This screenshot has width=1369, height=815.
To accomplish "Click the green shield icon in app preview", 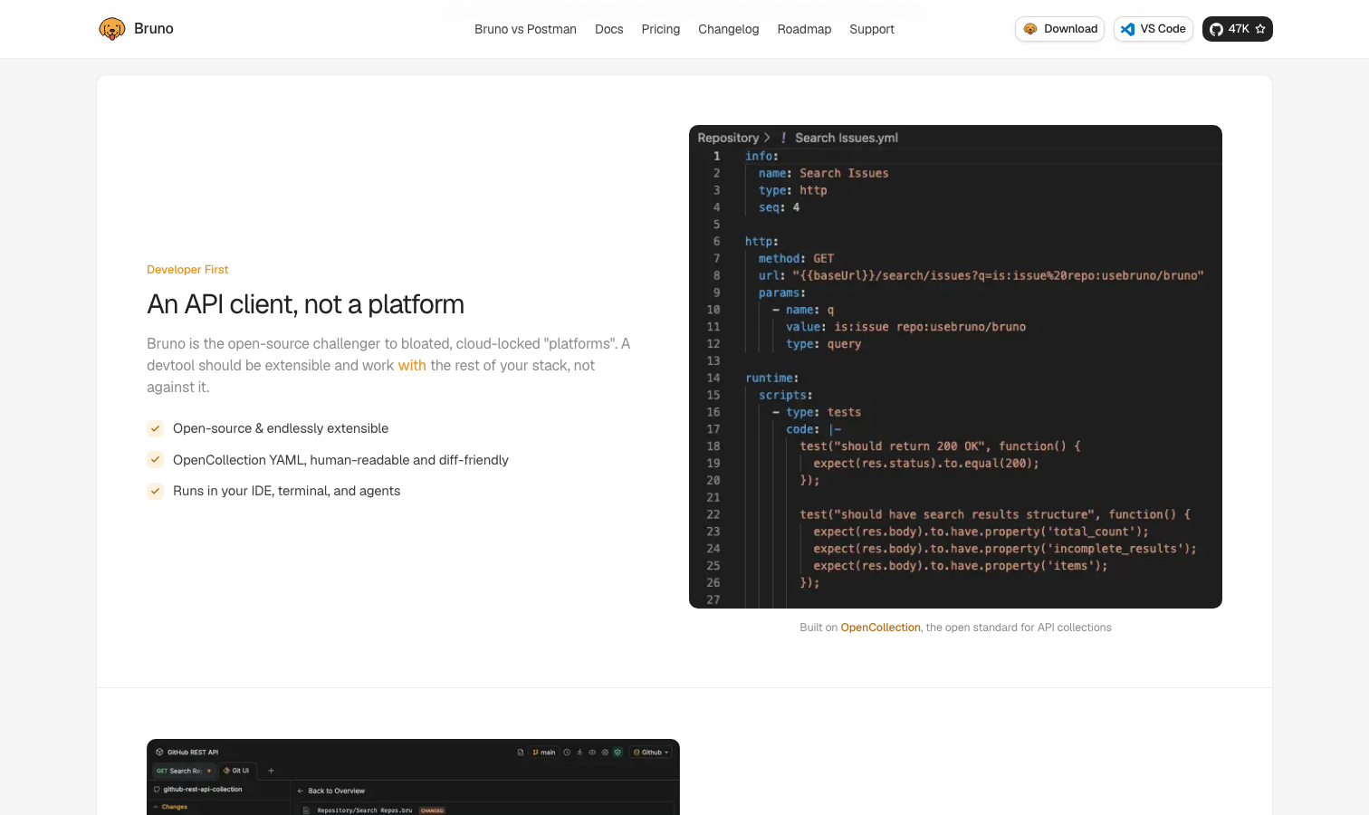I will [618, 753].
